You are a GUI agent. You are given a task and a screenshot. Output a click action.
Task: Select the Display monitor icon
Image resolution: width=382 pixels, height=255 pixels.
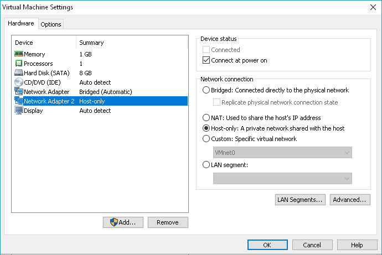pyautogui.click(x=18, y=111)
